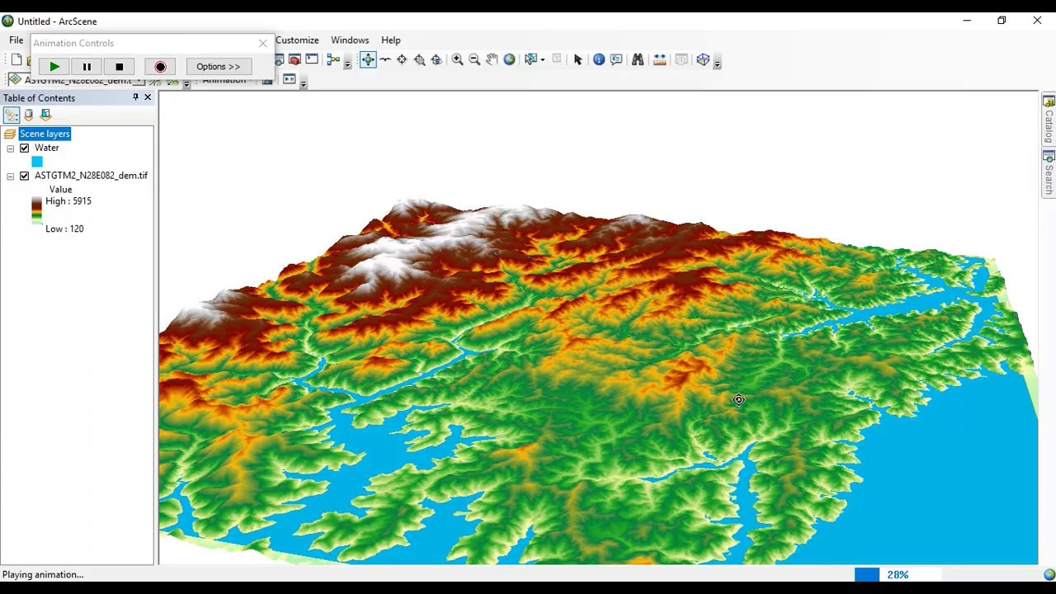Image resolution: width=1056 pixels, height=594 pixels.
Task: Select the Fly tool
Action: [x=385, y=59]
